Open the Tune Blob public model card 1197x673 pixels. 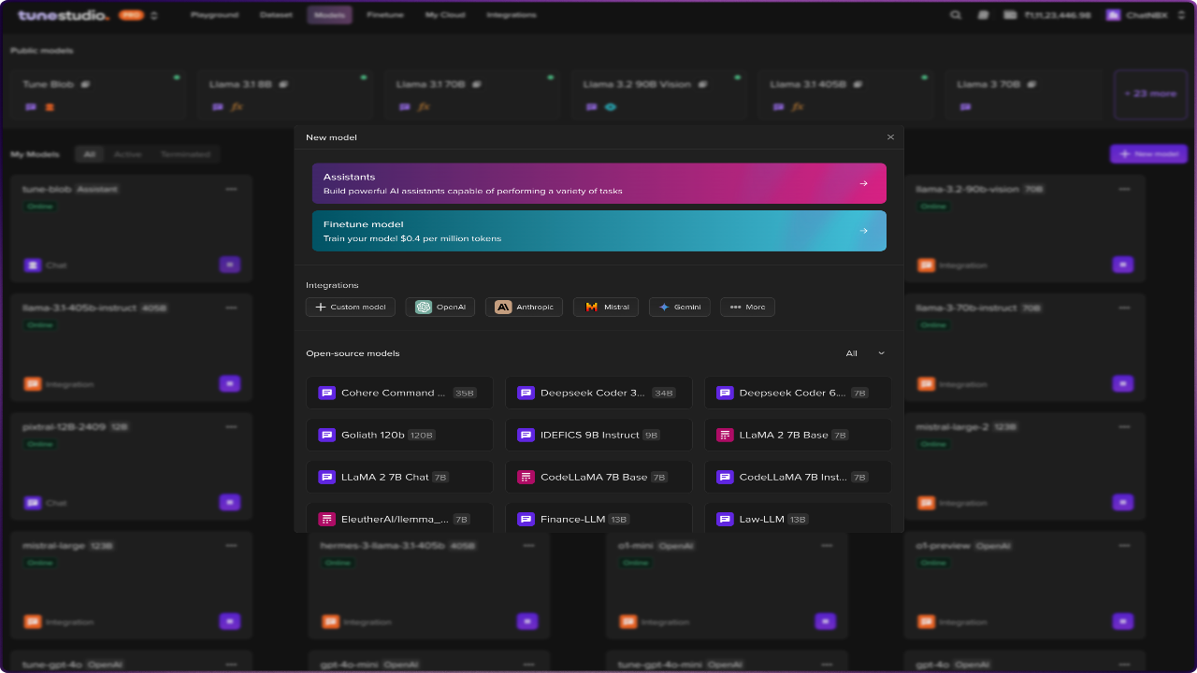97,94
